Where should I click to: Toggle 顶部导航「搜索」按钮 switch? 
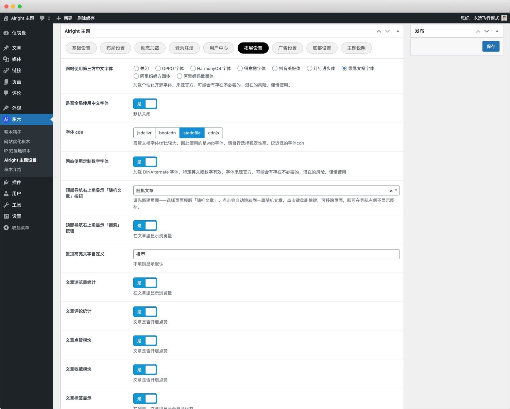(145, 225)
